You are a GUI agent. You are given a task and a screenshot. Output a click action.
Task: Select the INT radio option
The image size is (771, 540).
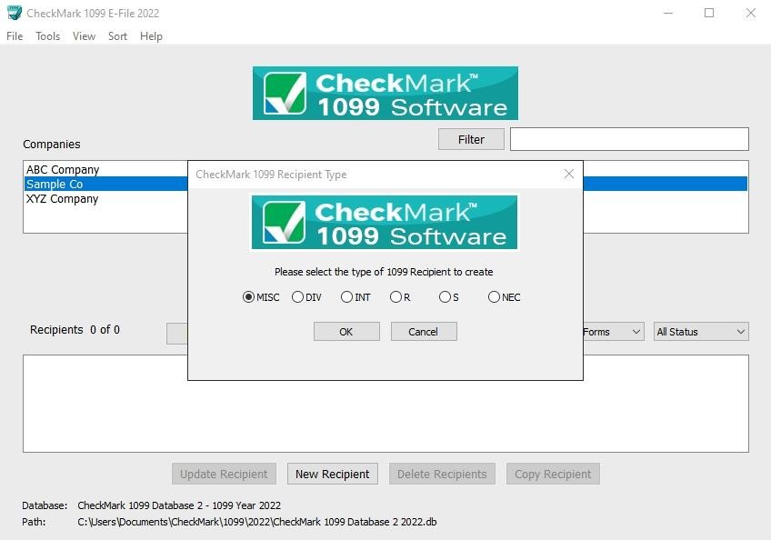click(346, 297)
